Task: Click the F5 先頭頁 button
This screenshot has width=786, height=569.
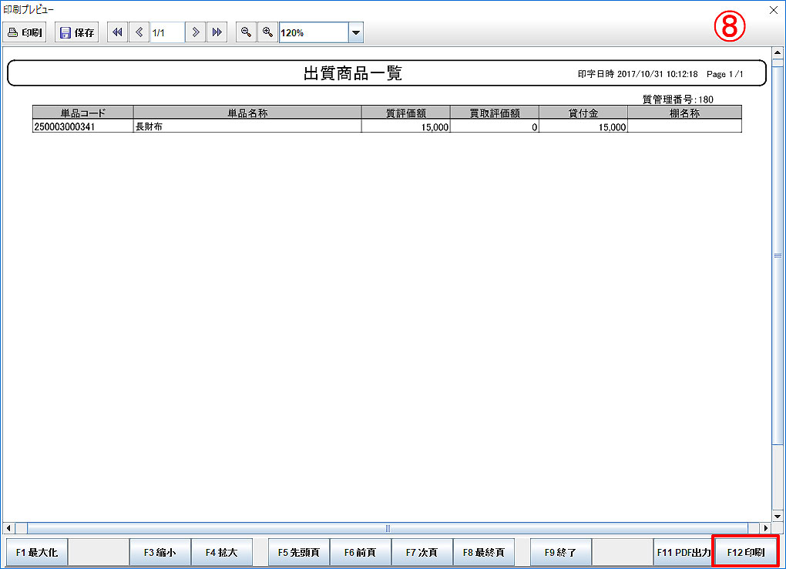Action: pos(298,552)
